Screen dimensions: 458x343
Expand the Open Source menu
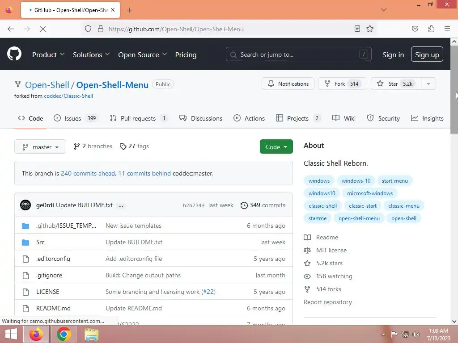point(143,54)
